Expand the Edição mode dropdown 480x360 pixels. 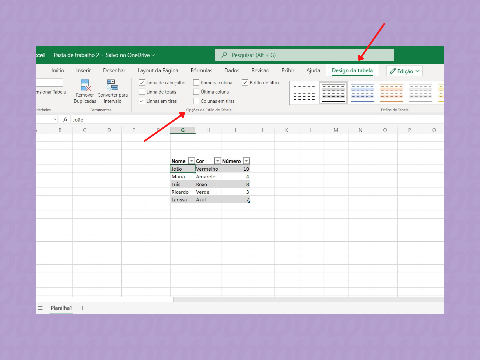tap(417, 71)
